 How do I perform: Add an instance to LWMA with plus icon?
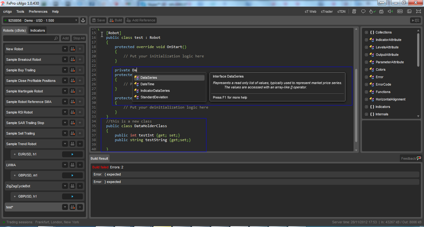coord(80,165)
